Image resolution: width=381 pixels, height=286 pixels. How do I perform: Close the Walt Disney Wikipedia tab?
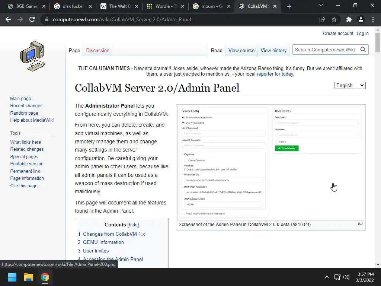coord(137,6)
